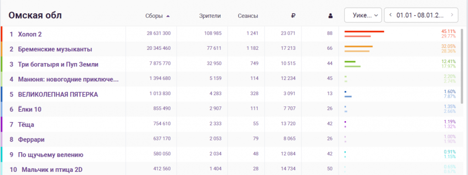Select box office value 20 345 460

tap(159, 48)
